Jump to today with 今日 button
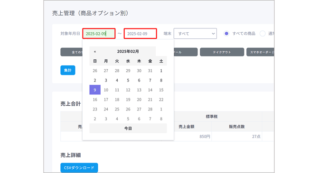 (x=128, y=128)
